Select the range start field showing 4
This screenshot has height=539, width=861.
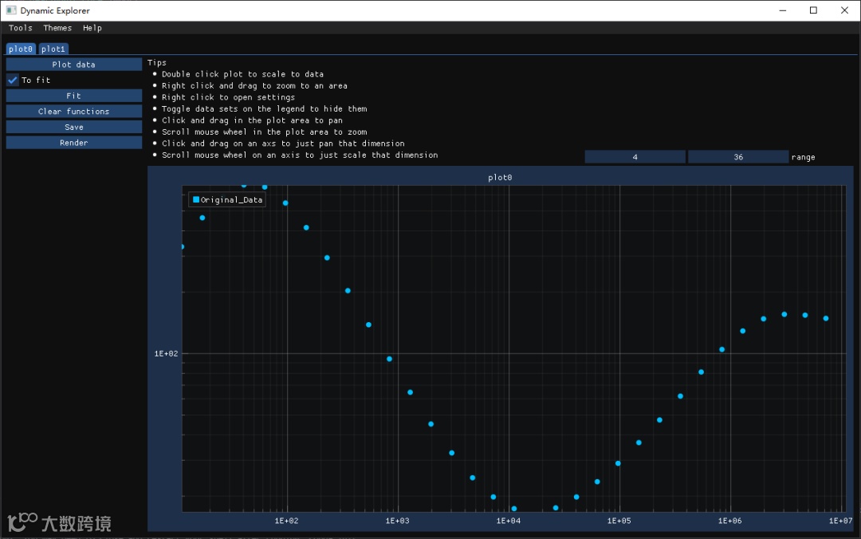[635, 157]
